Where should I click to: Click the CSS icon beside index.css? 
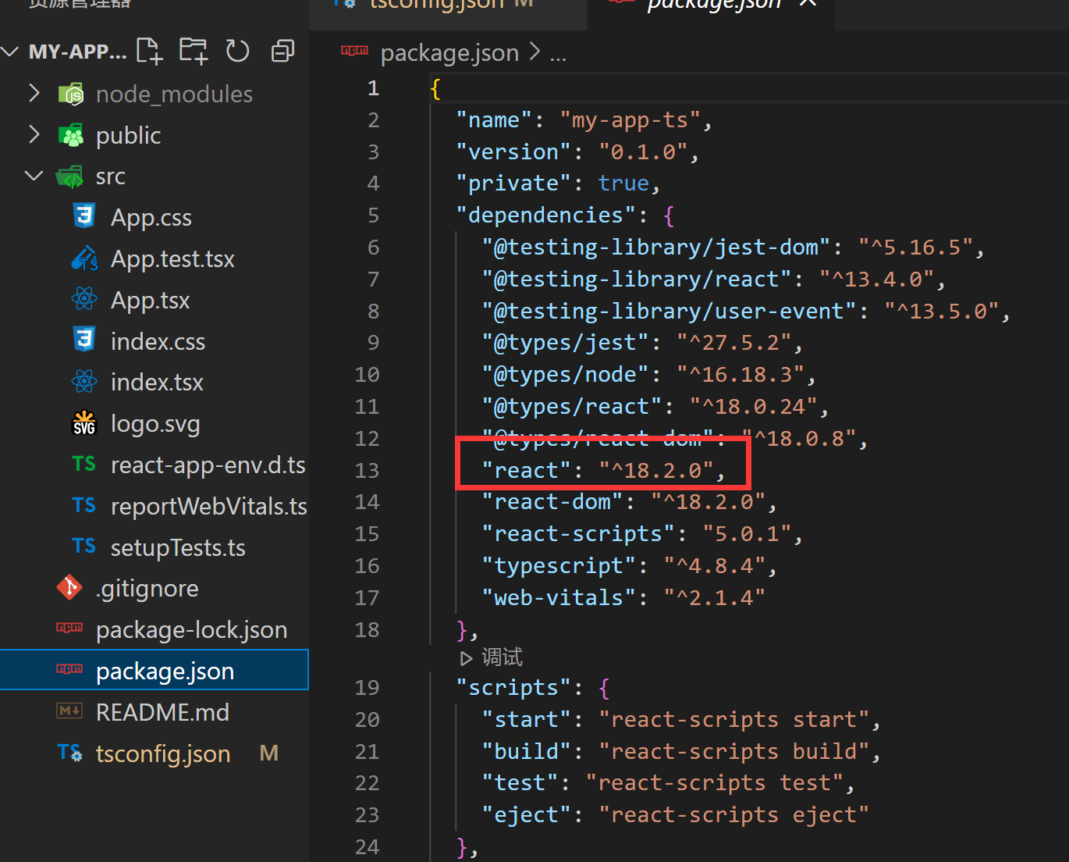point(83,339)
